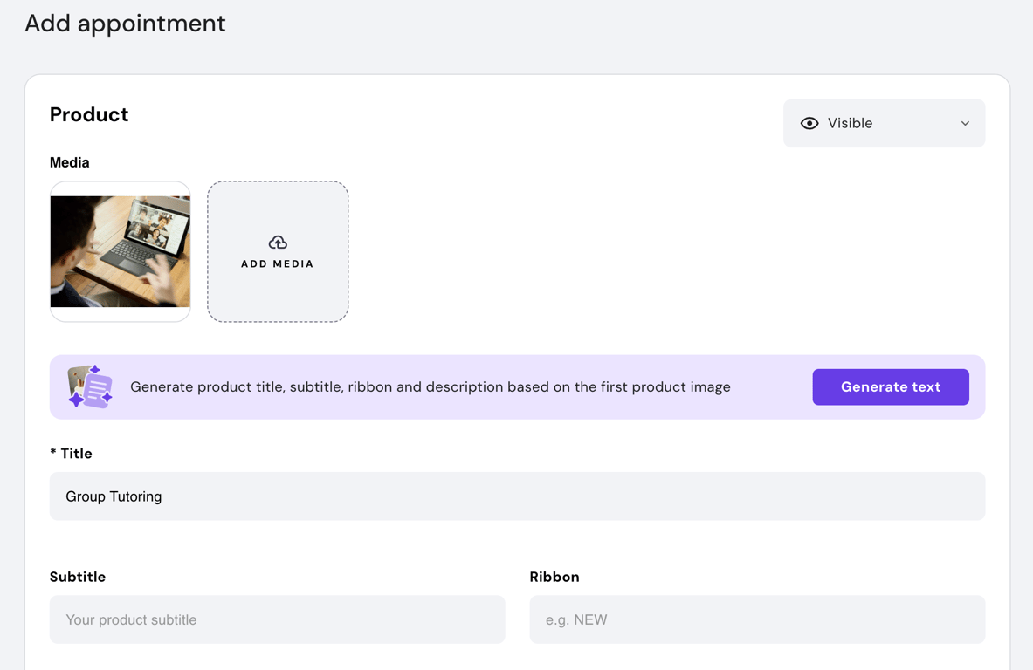The height and width of the screenshot is (670, 1033).
Task: Open media uploader via the cloud arrow icon
Action: click(x=278, y=242)
